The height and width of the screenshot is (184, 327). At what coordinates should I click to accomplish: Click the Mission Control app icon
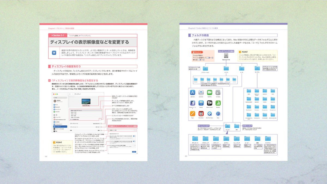pos(210,103)
